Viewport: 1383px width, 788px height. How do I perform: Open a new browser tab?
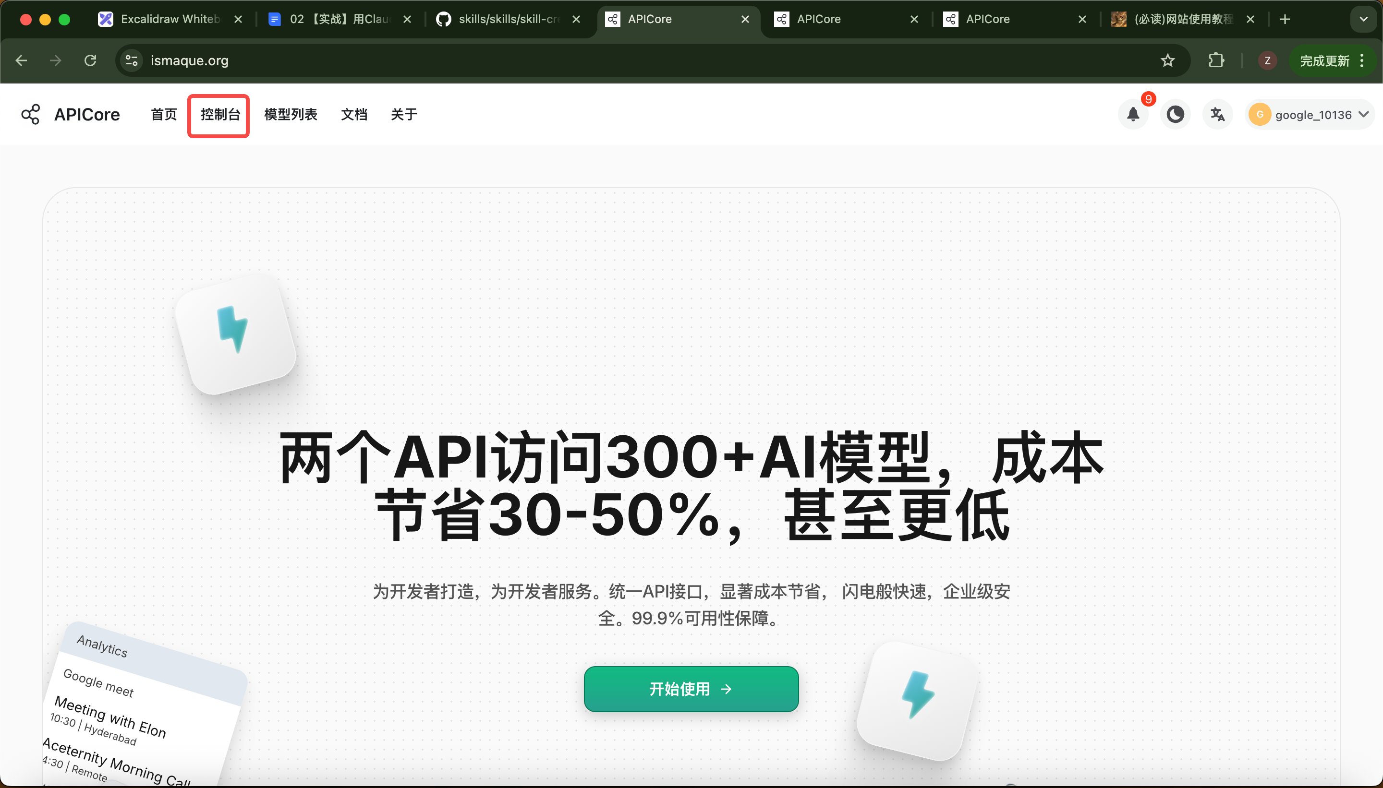1285,19
